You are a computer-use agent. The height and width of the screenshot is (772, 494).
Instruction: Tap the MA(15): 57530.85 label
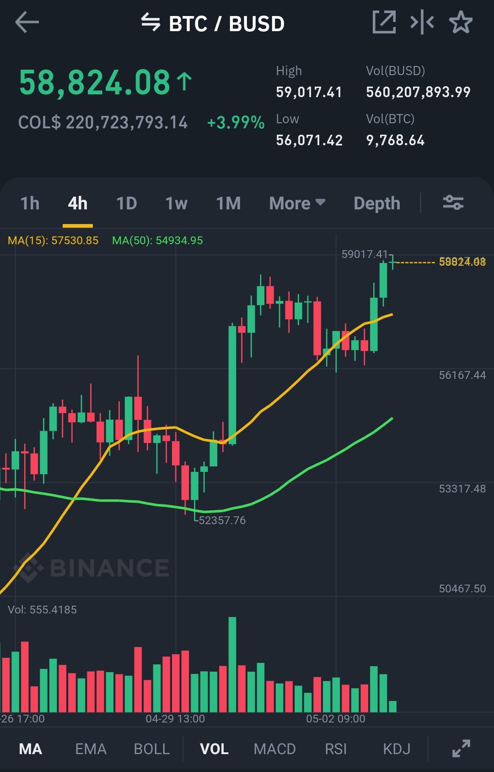pyautogui.click(x=53, y=241)
